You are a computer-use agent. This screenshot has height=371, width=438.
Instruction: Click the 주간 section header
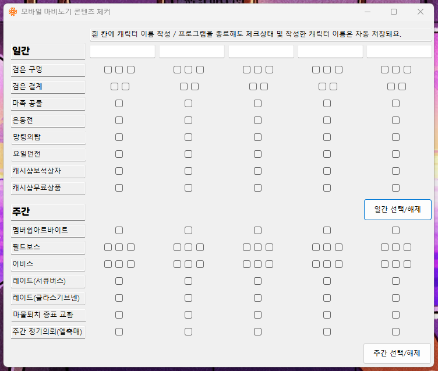[x=48, y=212]
